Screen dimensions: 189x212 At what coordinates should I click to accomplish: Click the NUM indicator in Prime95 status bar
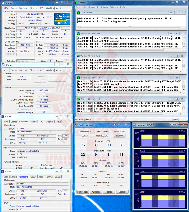pos(175,119)
